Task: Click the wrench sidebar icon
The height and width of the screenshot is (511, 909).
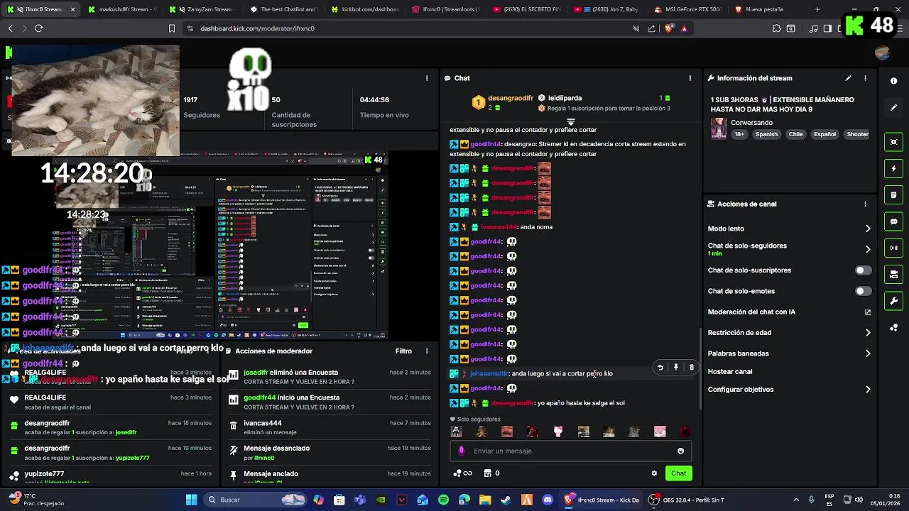Action: 894,301
